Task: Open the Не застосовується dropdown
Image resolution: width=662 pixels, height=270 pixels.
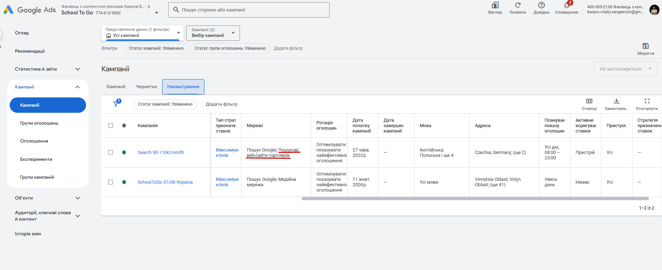Action: click(x=625, y=69)
